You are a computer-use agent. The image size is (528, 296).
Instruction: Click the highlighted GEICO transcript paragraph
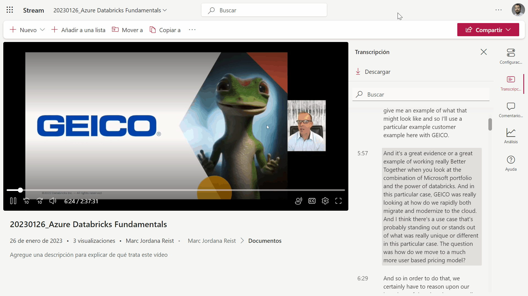click(x=432, y=207)
